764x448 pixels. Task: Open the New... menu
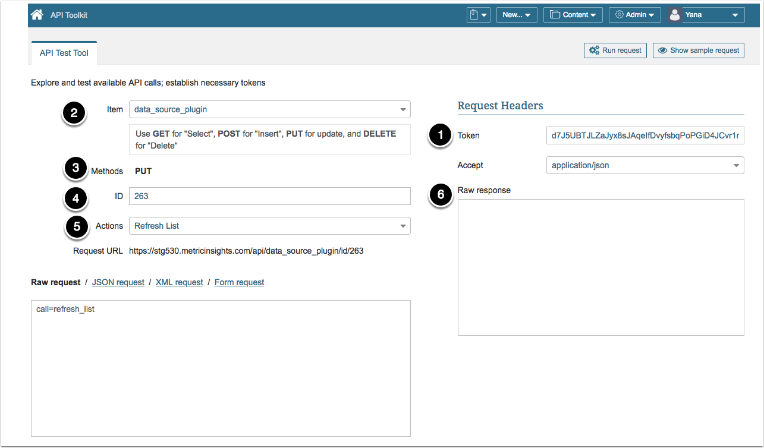517,15
